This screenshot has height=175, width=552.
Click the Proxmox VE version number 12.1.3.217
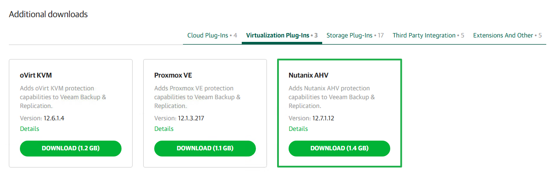[x=191, y=118]
